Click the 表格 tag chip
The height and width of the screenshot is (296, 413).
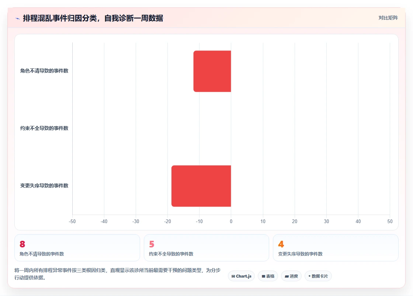[x=268, y=276]
